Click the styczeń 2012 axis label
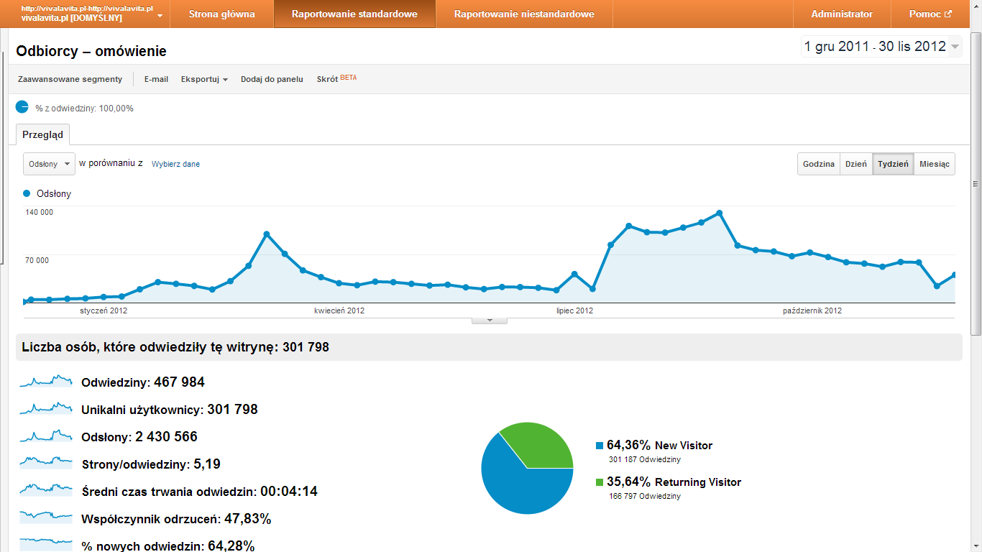The height and width of the screenshot is (552, 982). (104, 310)
